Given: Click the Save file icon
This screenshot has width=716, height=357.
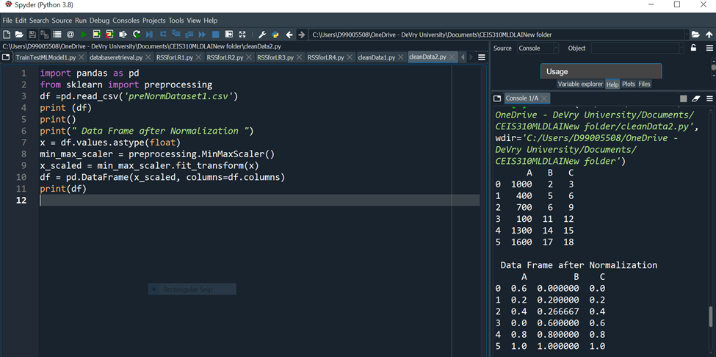Looking at the screenshot, I should coord(32,35).
